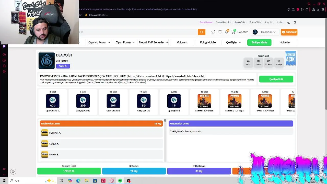The width and height of the screenshot is (327, 184).
Task: Click the orange search magnifier button
Action: [x=201, y=32]
